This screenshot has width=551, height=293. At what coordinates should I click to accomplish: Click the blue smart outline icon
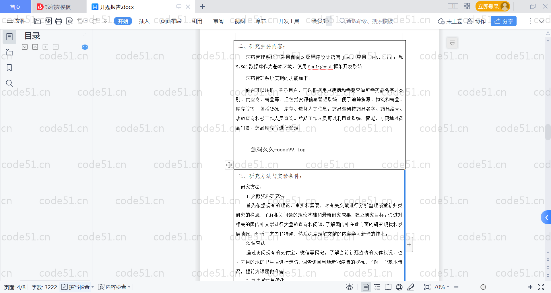85,47
